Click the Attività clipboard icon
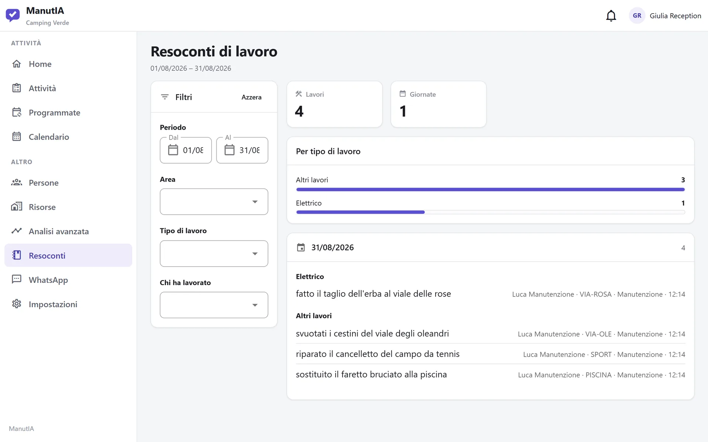708x442 pixels. [17, 88]
